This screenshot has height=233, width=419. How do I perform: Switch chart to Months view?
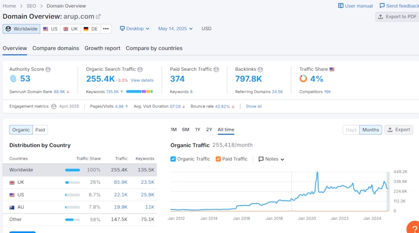point(371,130)
